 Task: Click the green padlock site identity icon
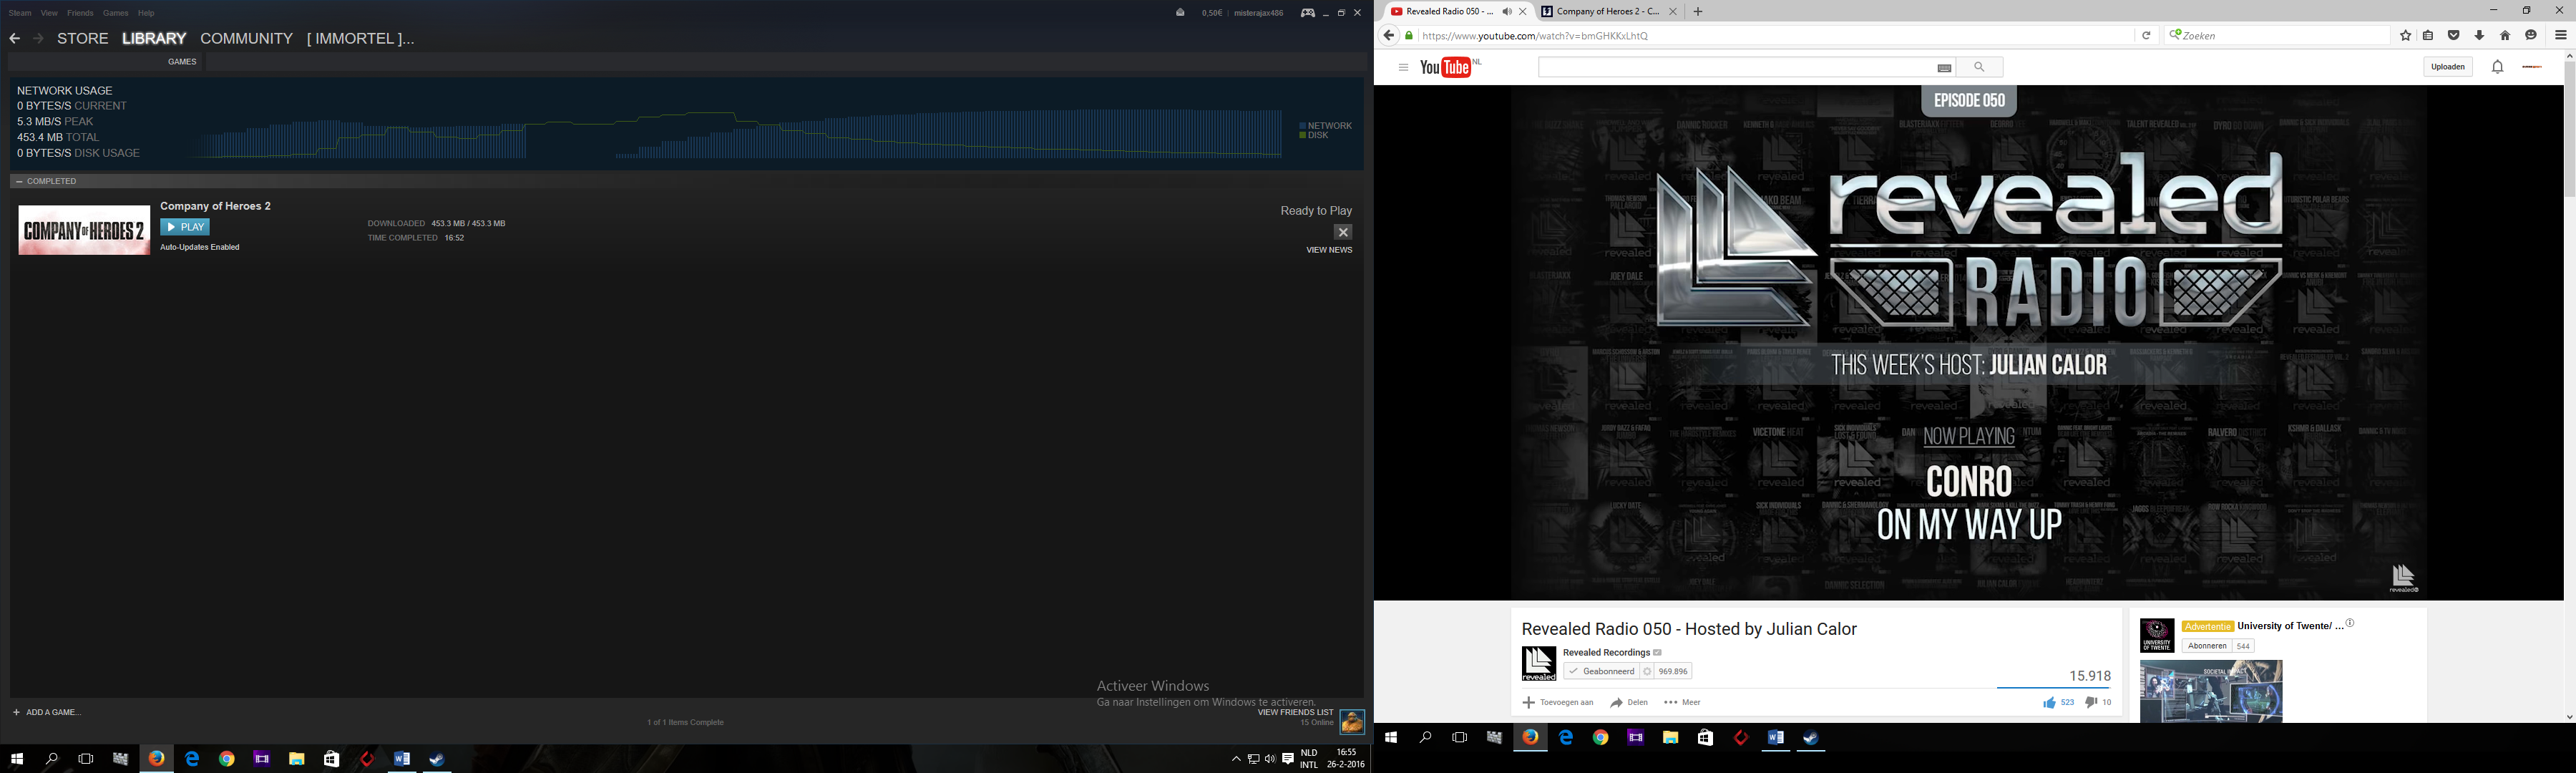(x=1410, y=36)
